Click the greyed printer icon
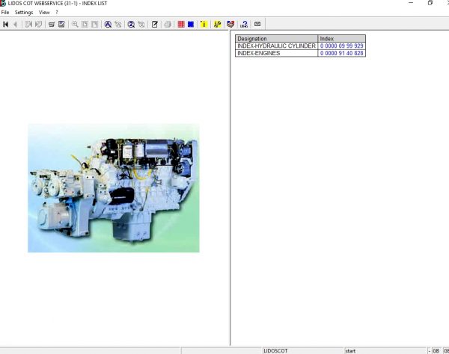The width and height of the screenshot is (449, 354). pyautogui.click(x=168, y=25)
